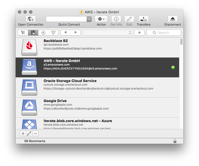Click the s3.amazonaws.com hostname text
Screen dimensions: 199x166
pyautogui.click(x=57, y=65)
